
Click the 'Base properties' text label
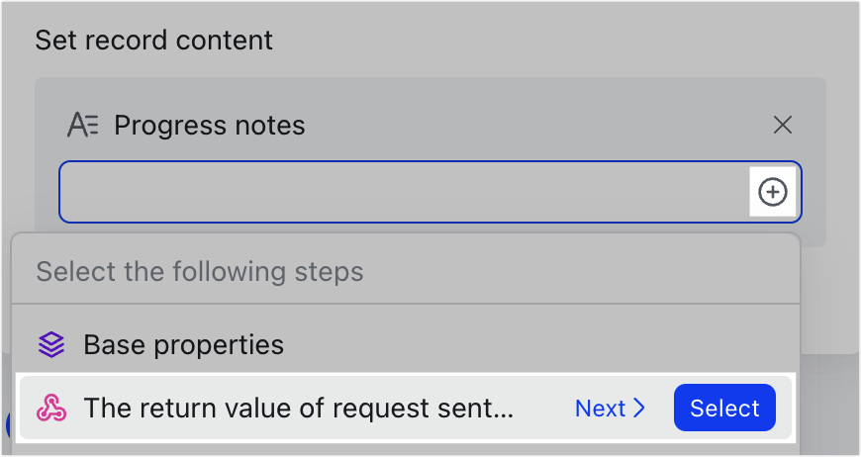tap(183, 345)
